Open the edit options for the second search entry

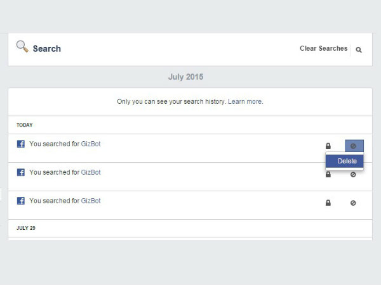[353, 174]
